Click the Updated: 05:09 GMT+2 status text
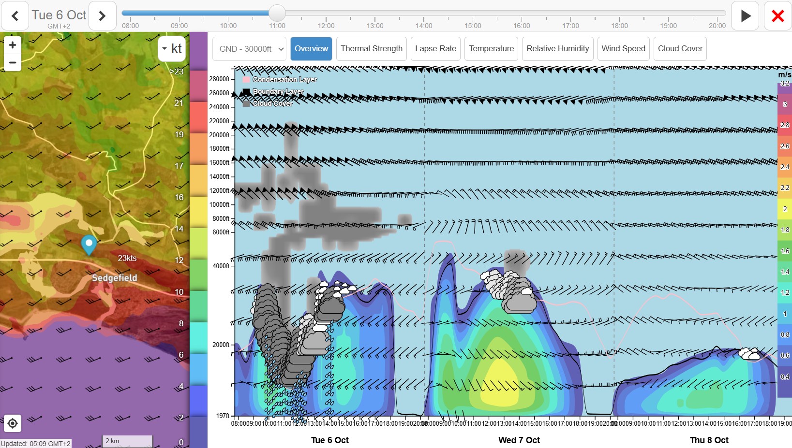This screenshot has height=448, width=792. 36,443
